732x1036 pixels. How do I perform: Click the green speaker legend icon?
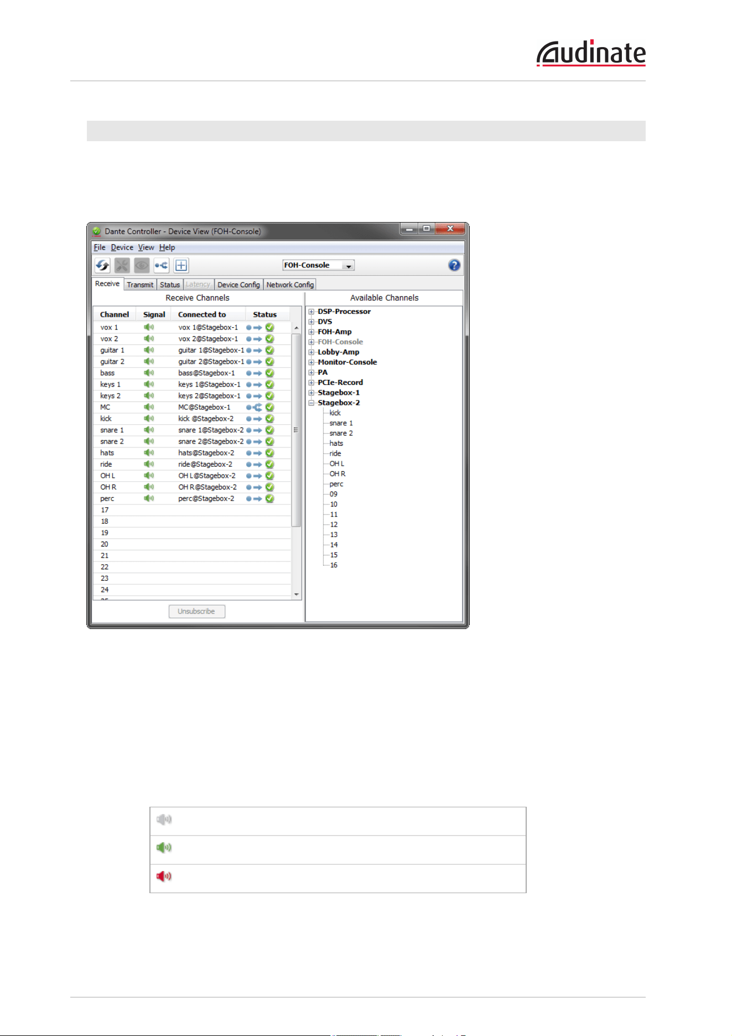pyautogui.click(x=164, y=848)
